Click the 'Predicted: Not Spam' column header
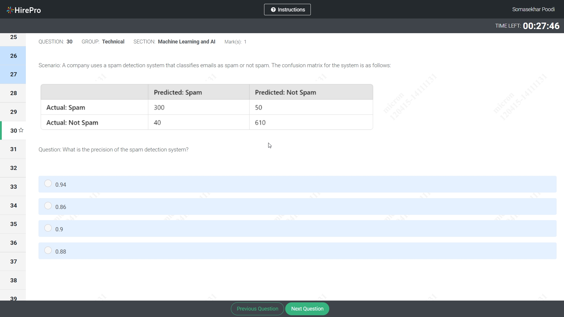The image size is (564, 317). point(311,92)
